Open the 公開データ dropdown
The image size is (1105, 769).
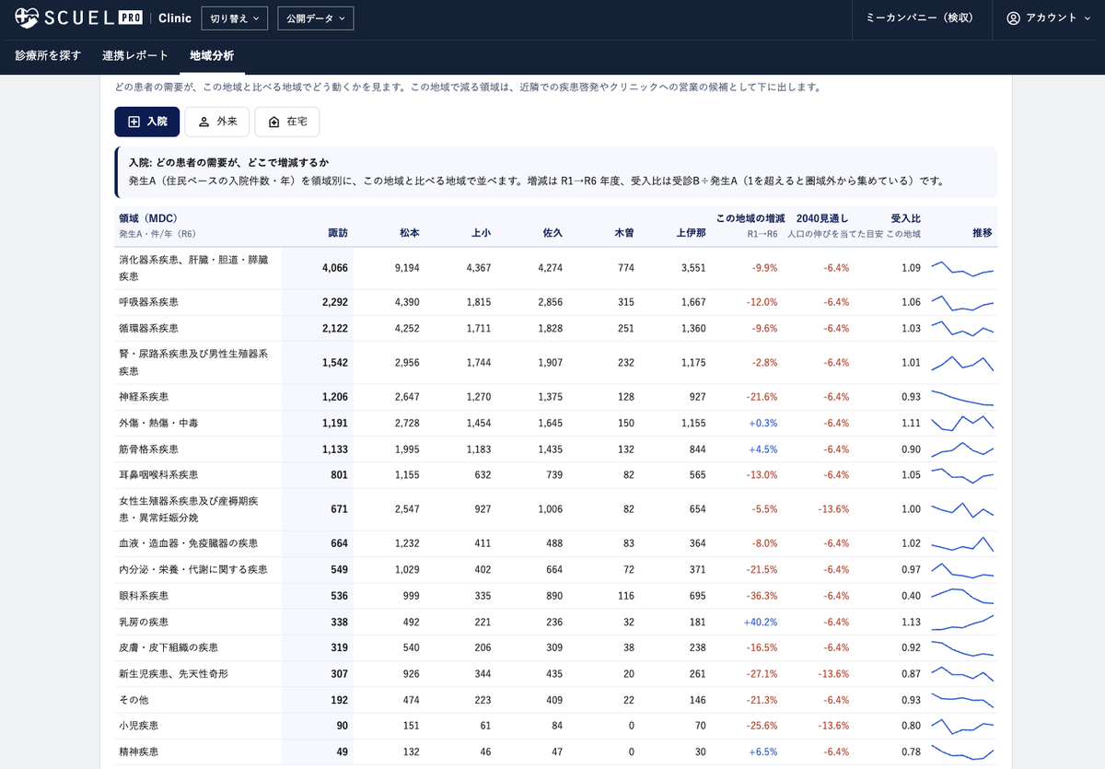pyautogui.click(x=315, y=17)
